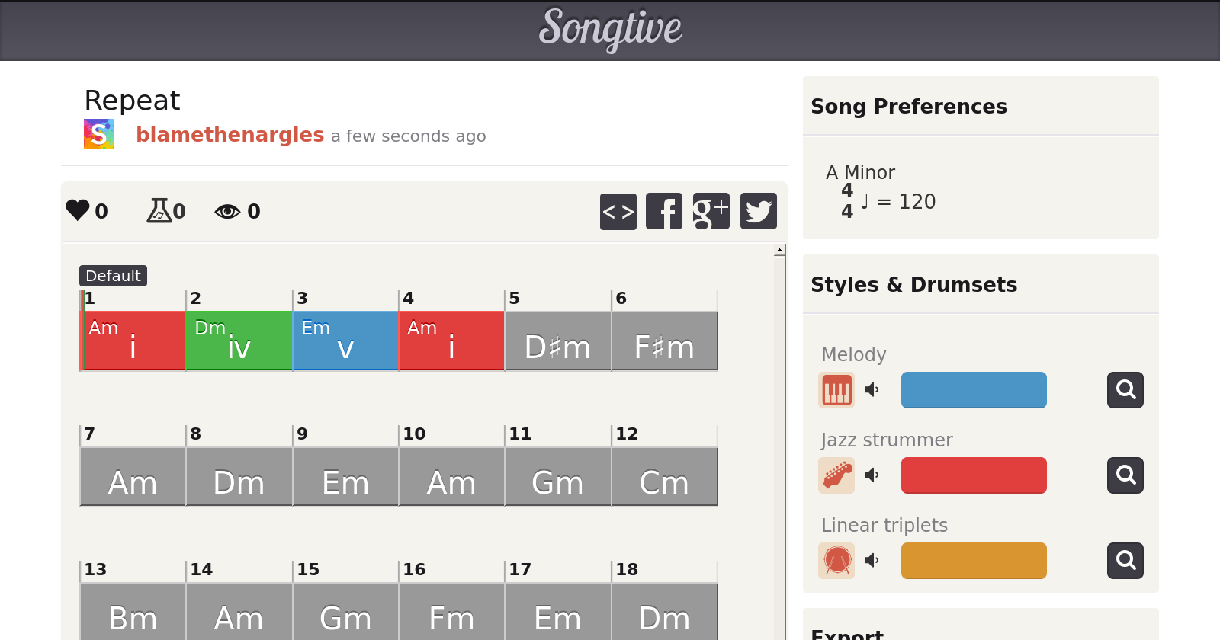
Task: Click the Jazz strummer guitar icon
Action: [x=836, y=475]
